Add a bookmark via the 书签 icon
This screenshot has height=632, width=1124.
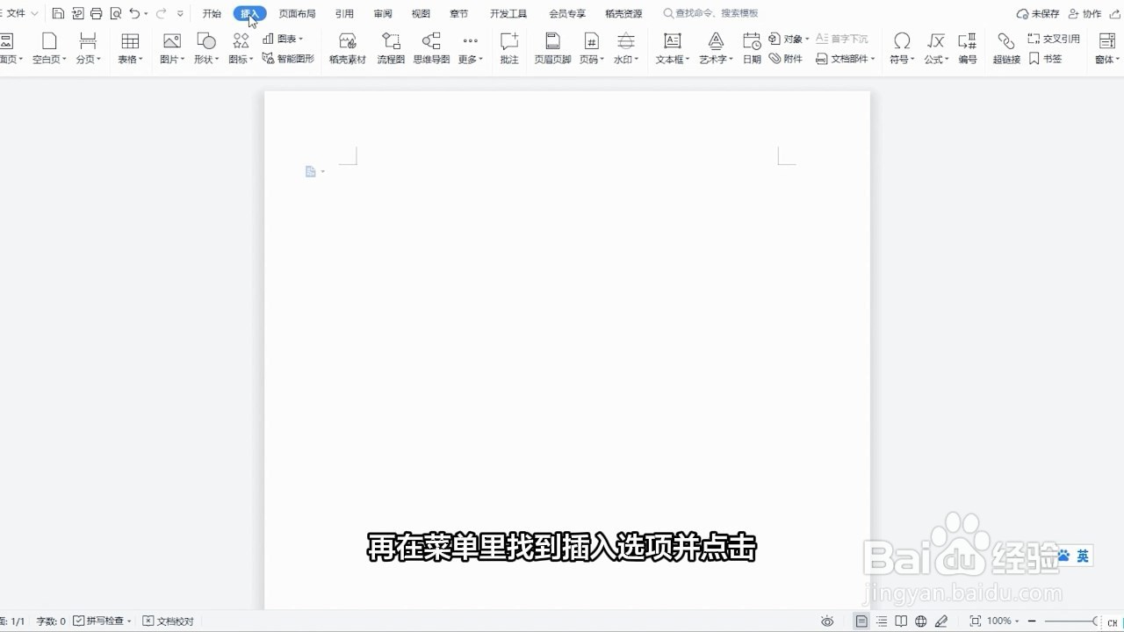(1046, 59)
